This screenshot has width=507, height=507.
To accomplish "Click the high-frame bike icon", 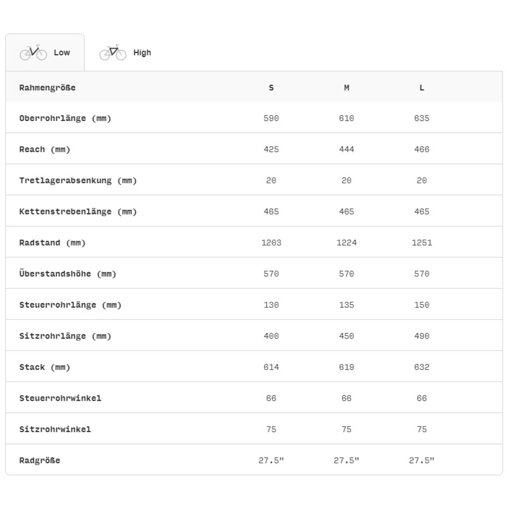I will pyautogui.click(x=113, y=52).
